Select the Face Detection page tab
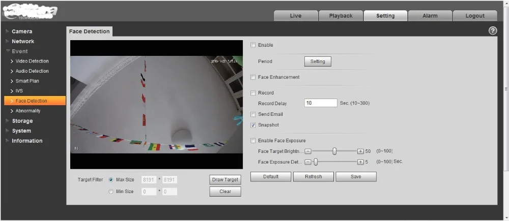509x221 pixels. coord(89,31)
